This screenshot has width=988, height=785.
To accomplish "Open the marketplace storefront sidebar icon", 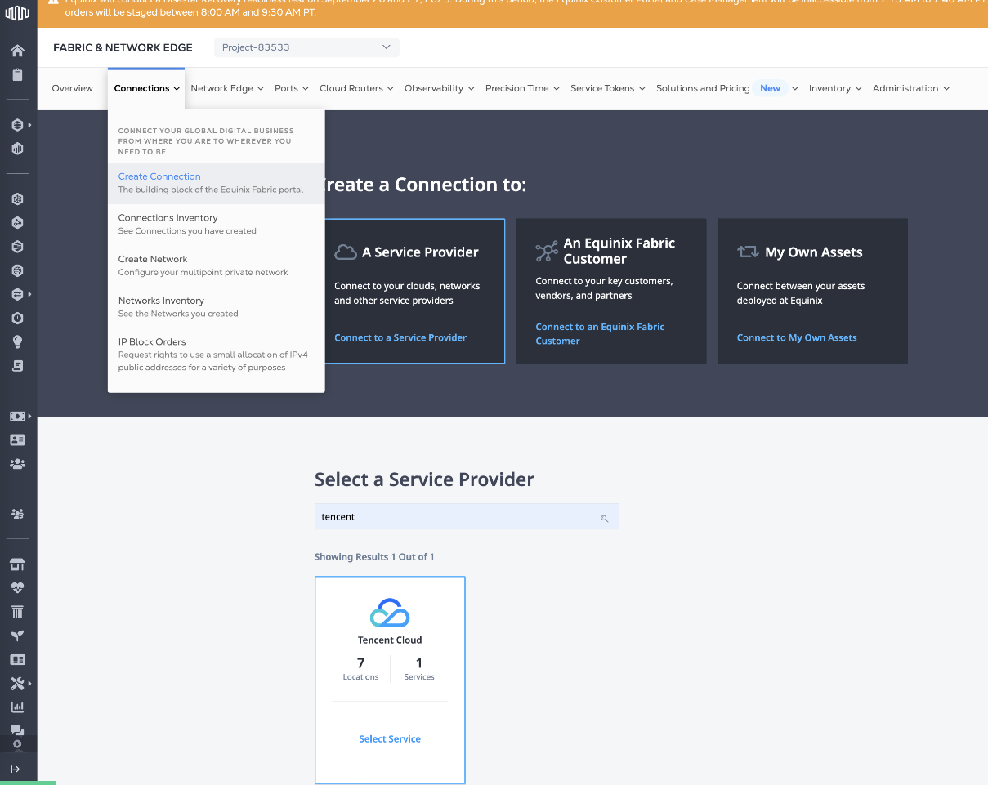I will (x=17, y=564).
